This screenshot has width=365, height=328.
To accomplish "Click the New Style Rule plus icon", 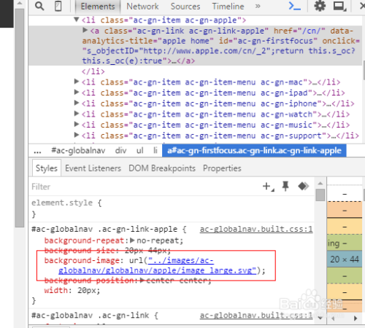I will (268, 187).
